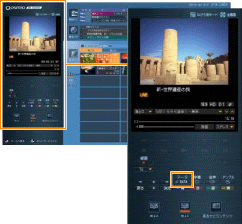Viewport: 242px width, 224px height.
Task: Go full screen with 全画面 in enlarged panel
Action: click(228, 15)
